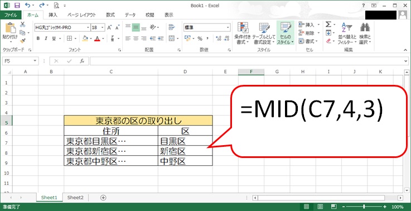This screenshot has height=211, width=411.
Task: Switch to the 表示 view tab
Action: 169,15
